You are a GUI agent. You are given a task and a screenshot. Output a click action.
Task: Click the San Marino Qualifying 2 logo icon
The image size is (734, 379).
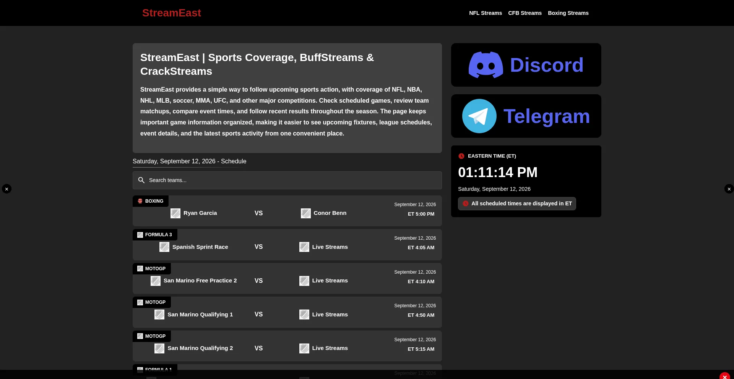point(159,348)
